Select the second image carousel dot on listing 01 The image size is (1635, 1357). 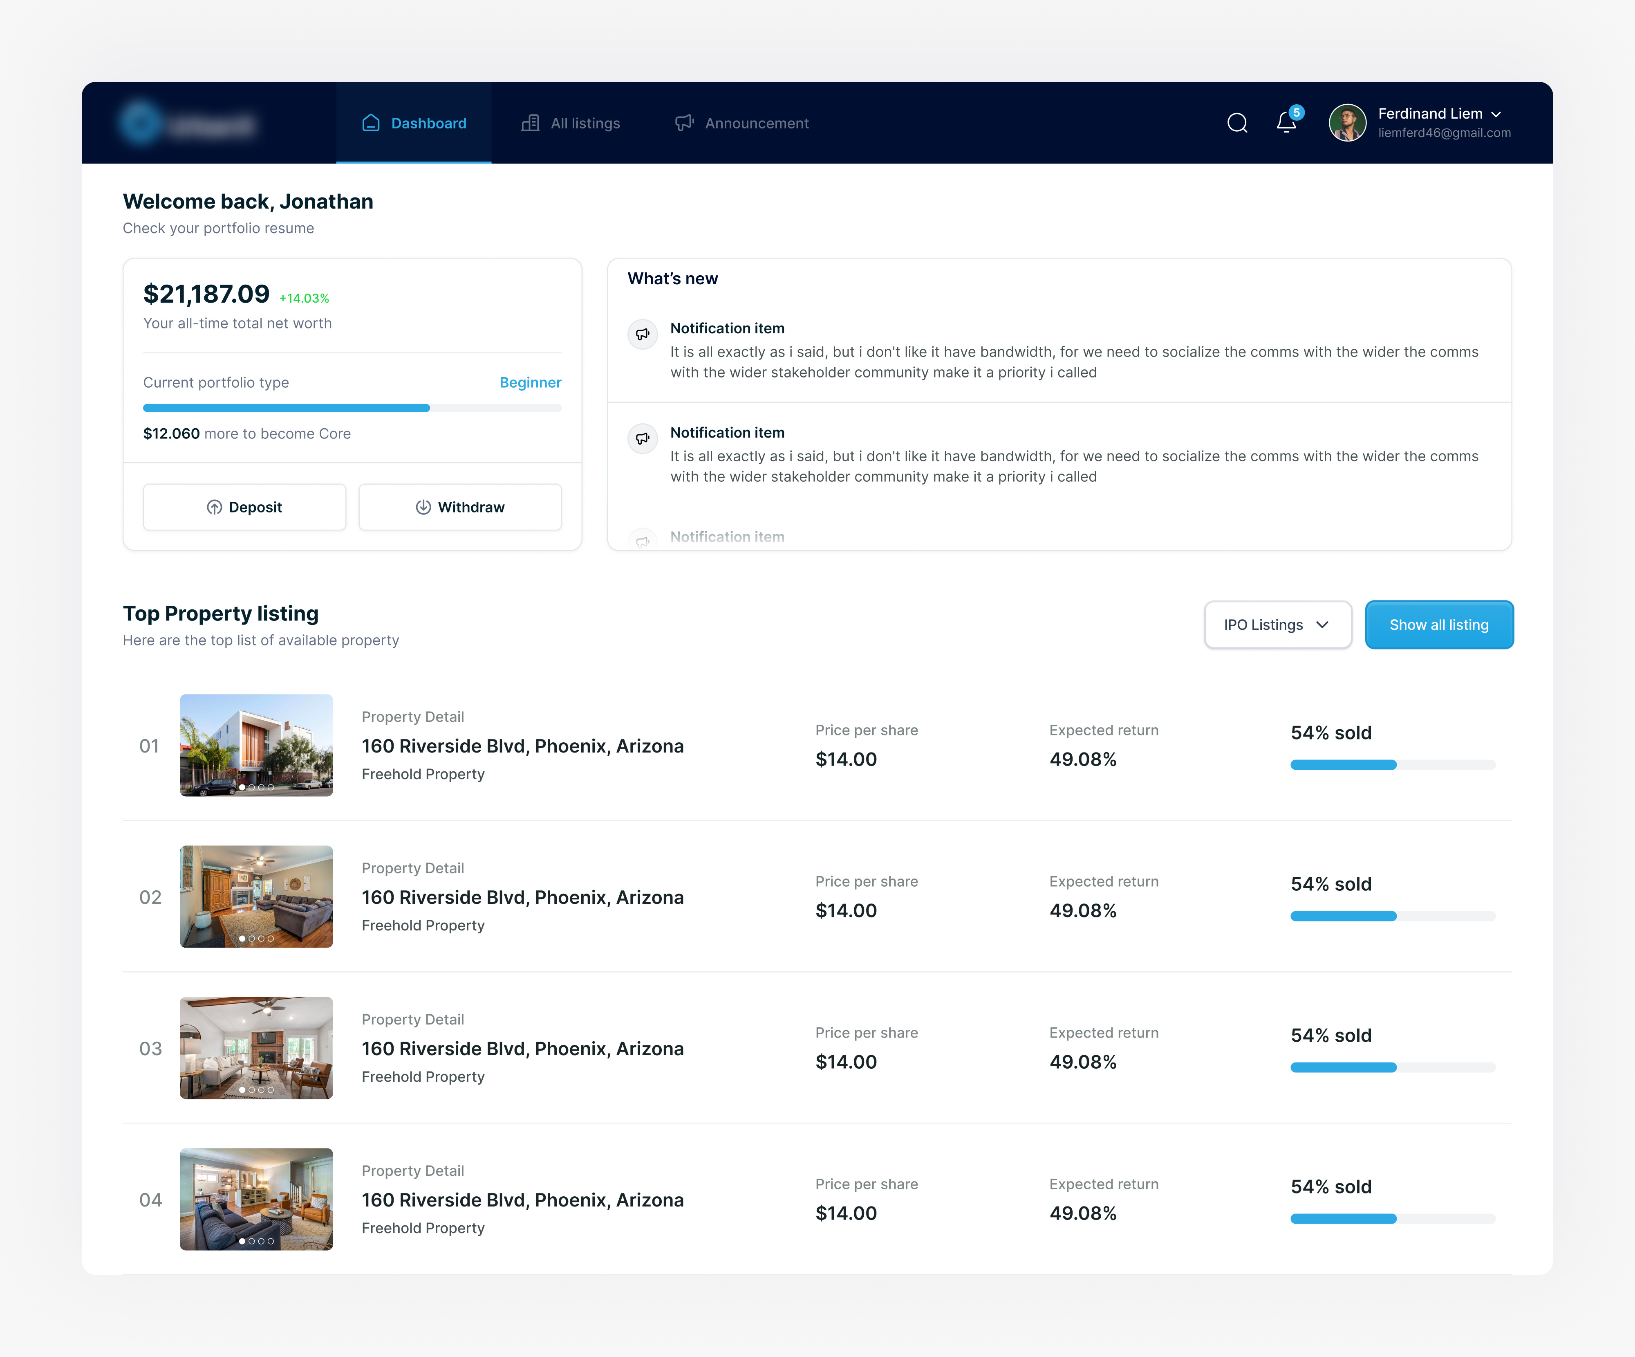point(252,788)
